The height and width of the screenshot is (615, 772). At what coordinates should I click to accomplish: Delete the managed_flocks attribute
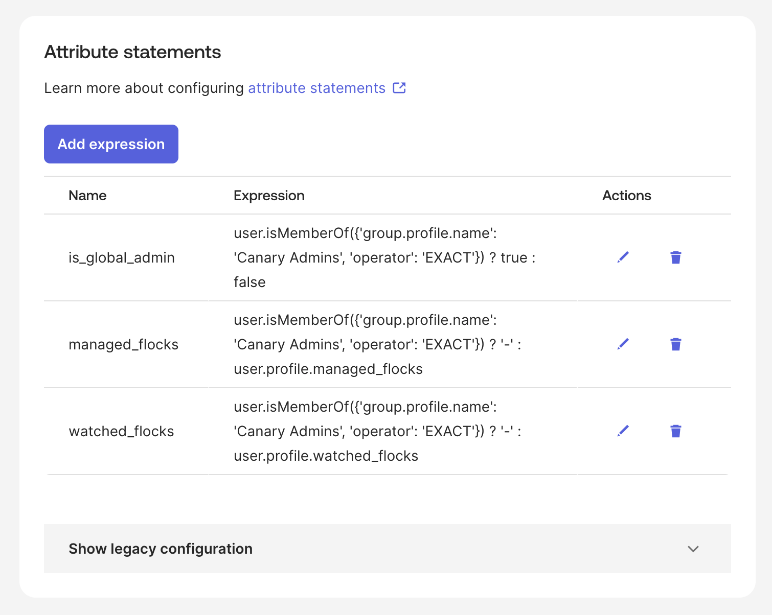pos(675,344)
